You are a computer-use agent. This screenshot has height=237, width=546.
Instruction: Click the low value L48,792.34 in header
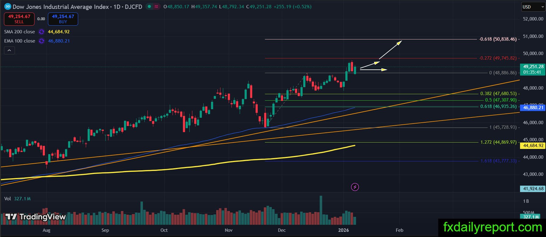[231, 6]
